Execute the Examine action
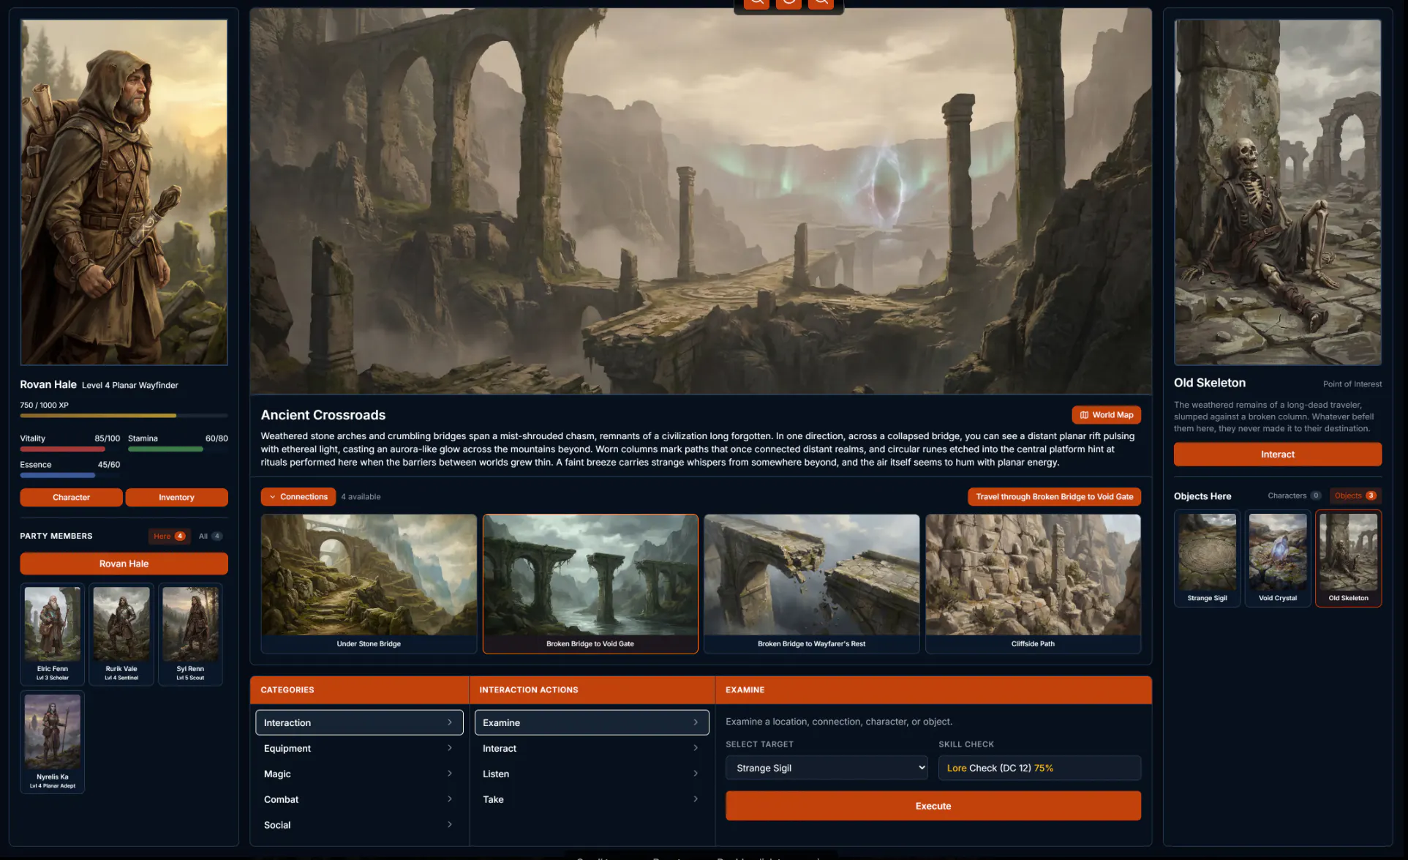Screen dimensions: 1408x860 (933, 806)
